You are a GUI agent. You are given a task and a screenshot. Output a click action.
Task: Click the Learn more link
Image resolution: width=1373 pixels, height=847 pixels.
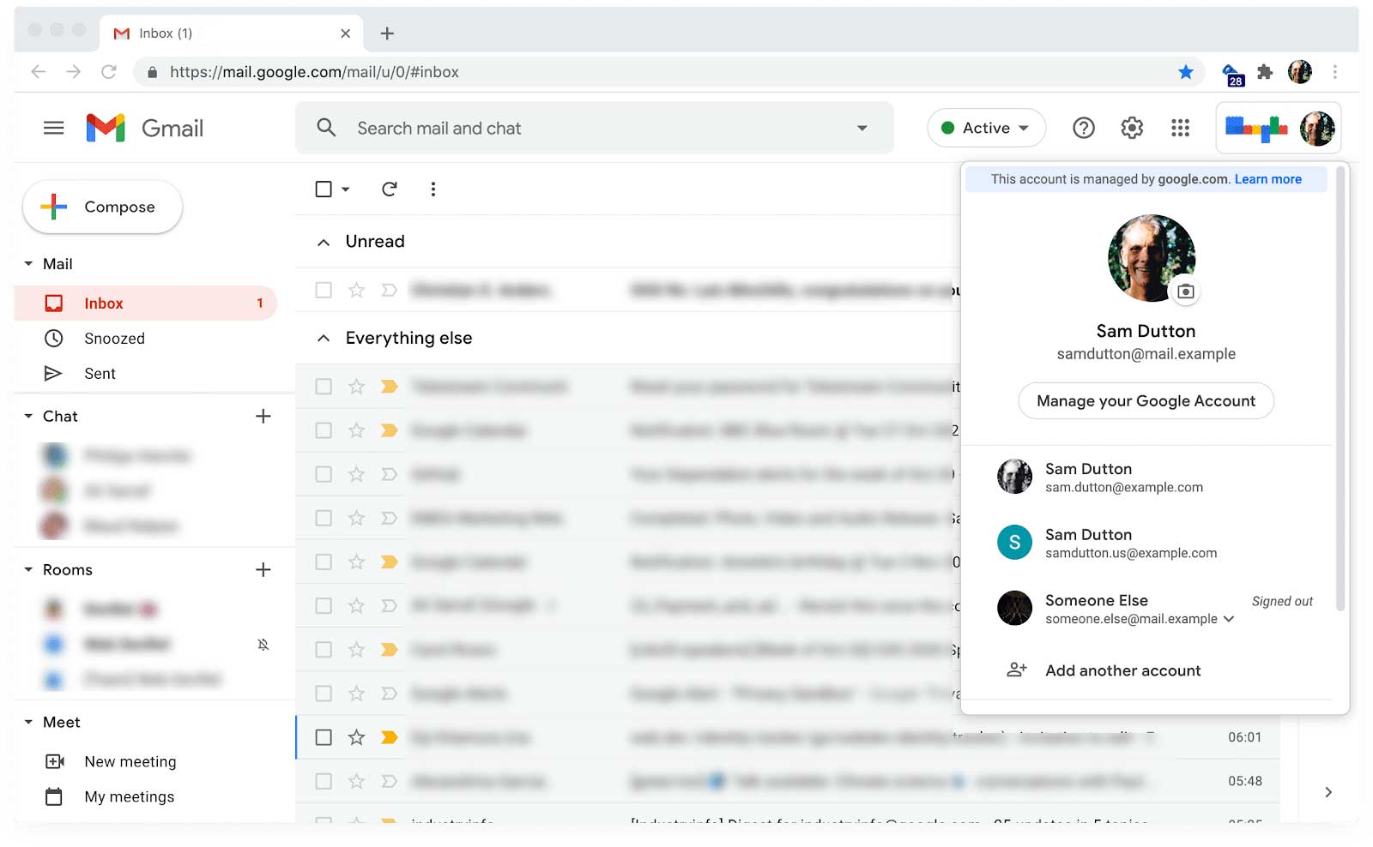[1267, 179]
